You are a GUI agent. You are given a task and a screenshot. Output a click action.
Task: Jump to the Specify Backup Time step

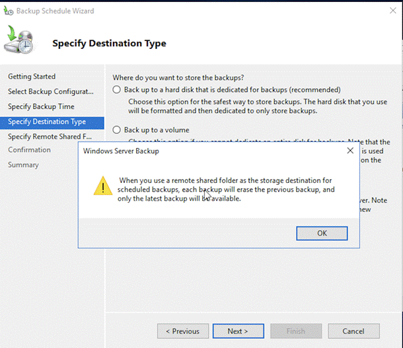(x=41, y=106)
